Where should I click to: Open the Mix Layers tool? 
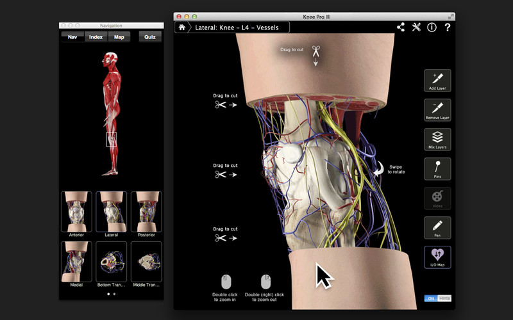tap(437, 140)
